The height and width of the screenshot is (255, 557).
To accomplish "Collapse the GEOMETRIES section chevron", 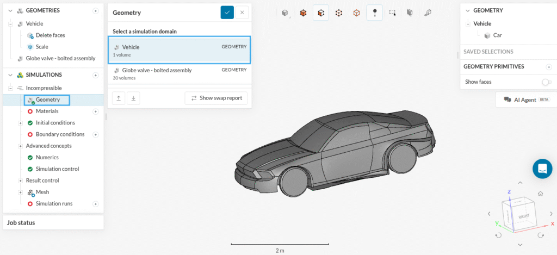I will coord(10,10).
